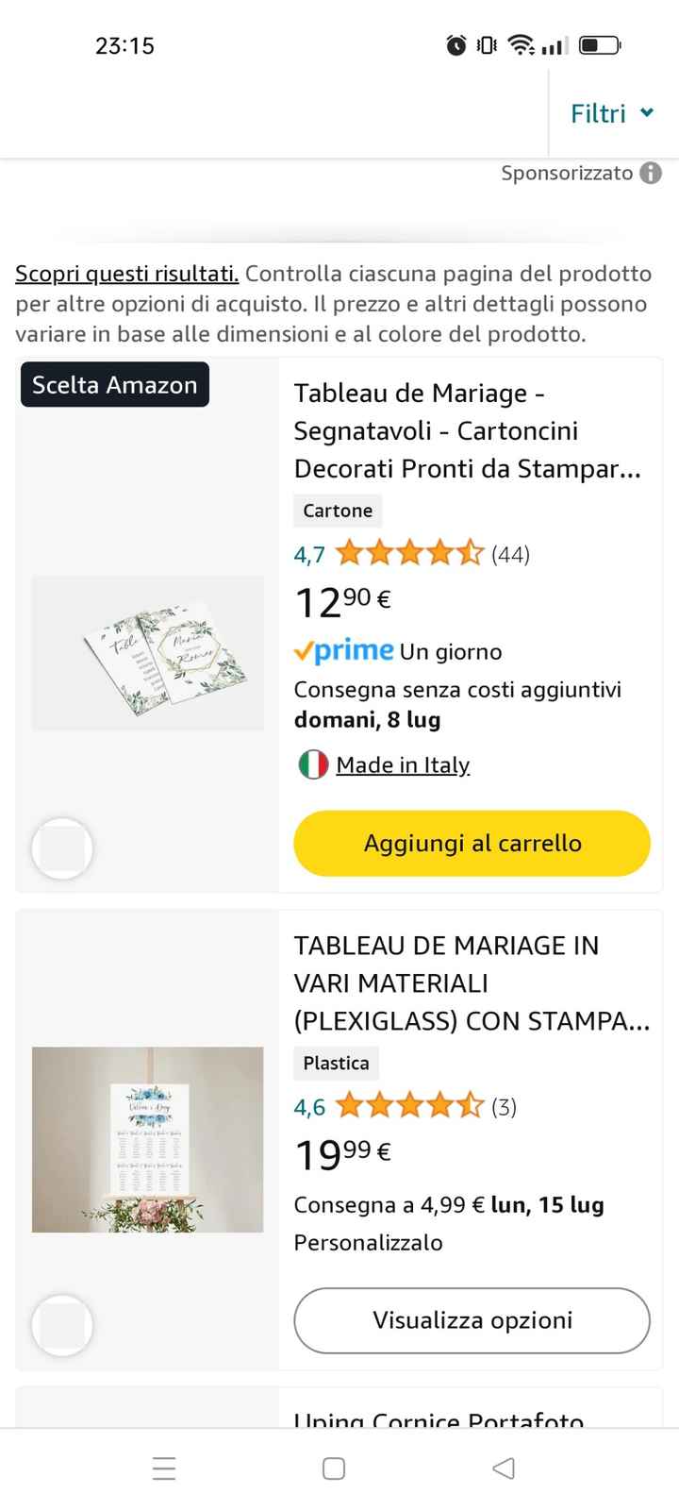Image resolution: width=679 pixels, height=1510 pixels.
Task: Open the Made in Italy link
Action: pyautogui.click(x=403, y=765)
